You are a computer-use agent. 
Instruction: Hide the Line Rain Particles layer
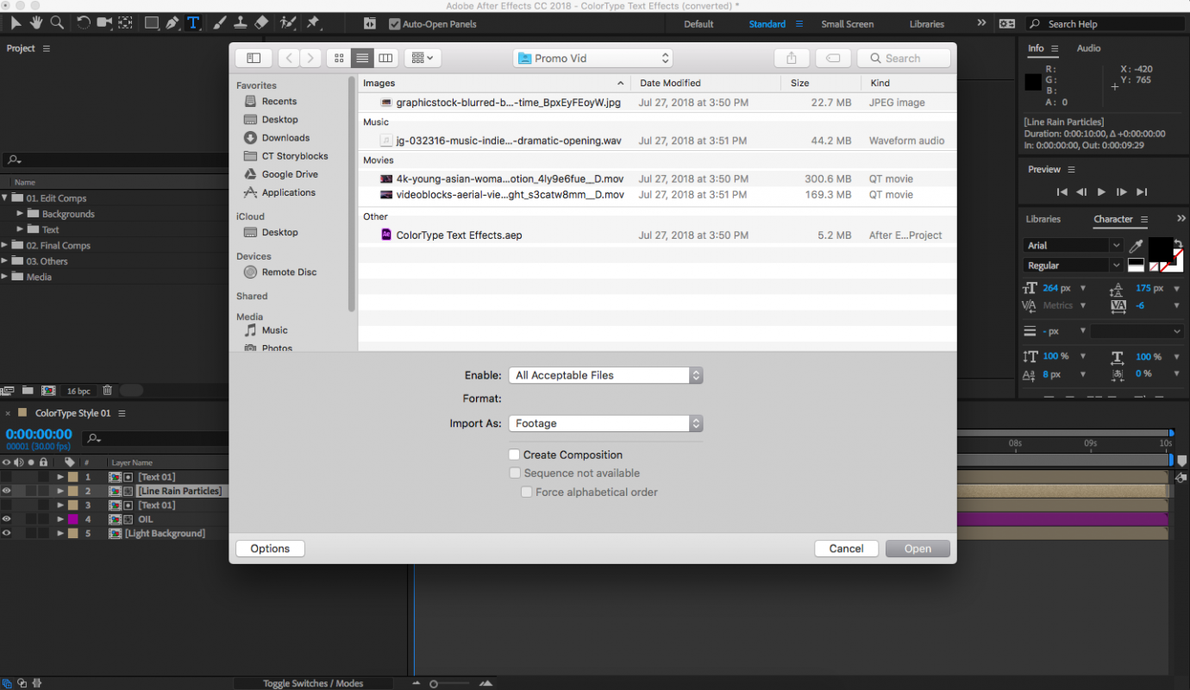7,491
